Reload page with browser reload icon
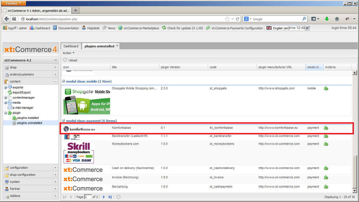Screen dimensions: 359x202 click(x=238, y=19)
